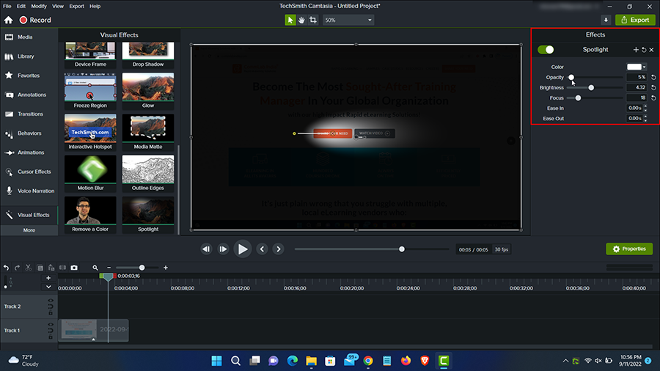The image size is (660, 371).
Task: Select the Spotlight effect thumbnail
Action: coord(148,214)
